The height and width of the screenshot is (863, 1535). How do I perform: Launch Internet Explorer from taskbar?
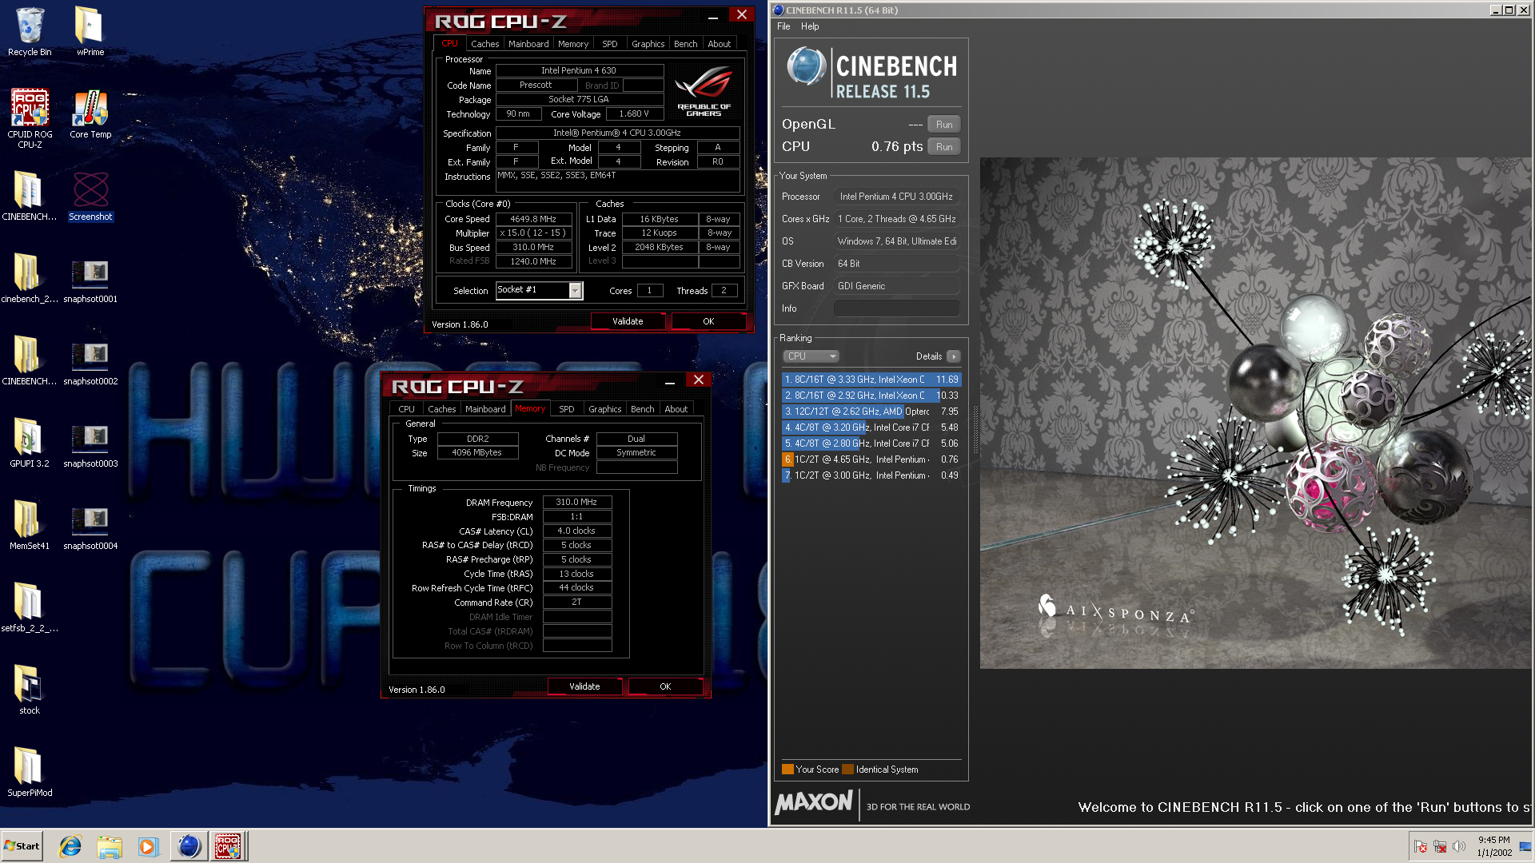(x=70, y=846)
